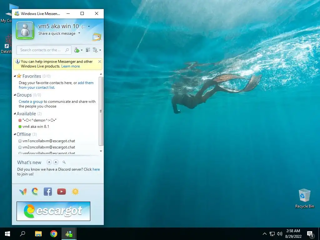Open the email inbox icon
The image size is (320, 240).
[97, 37]
